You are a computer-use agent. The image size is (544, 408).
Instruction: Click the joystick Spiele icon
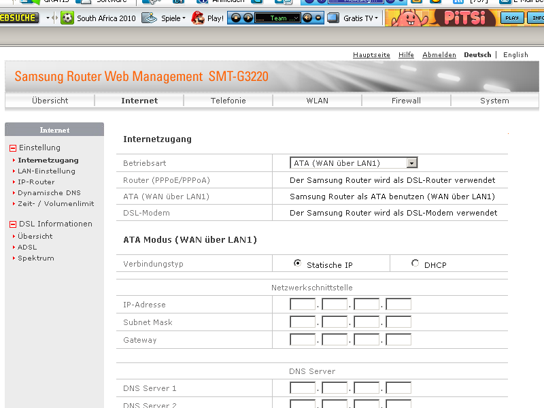[150, 18]
